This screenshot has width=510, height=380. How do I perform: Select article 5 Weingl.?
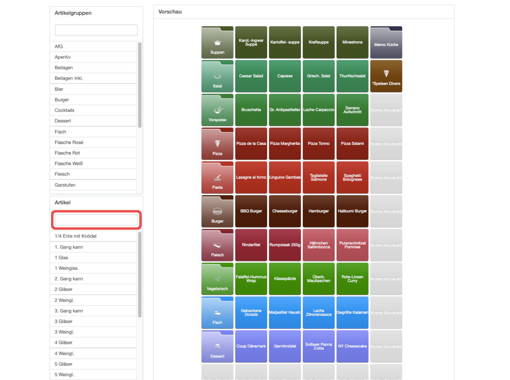tap(93, 374)
